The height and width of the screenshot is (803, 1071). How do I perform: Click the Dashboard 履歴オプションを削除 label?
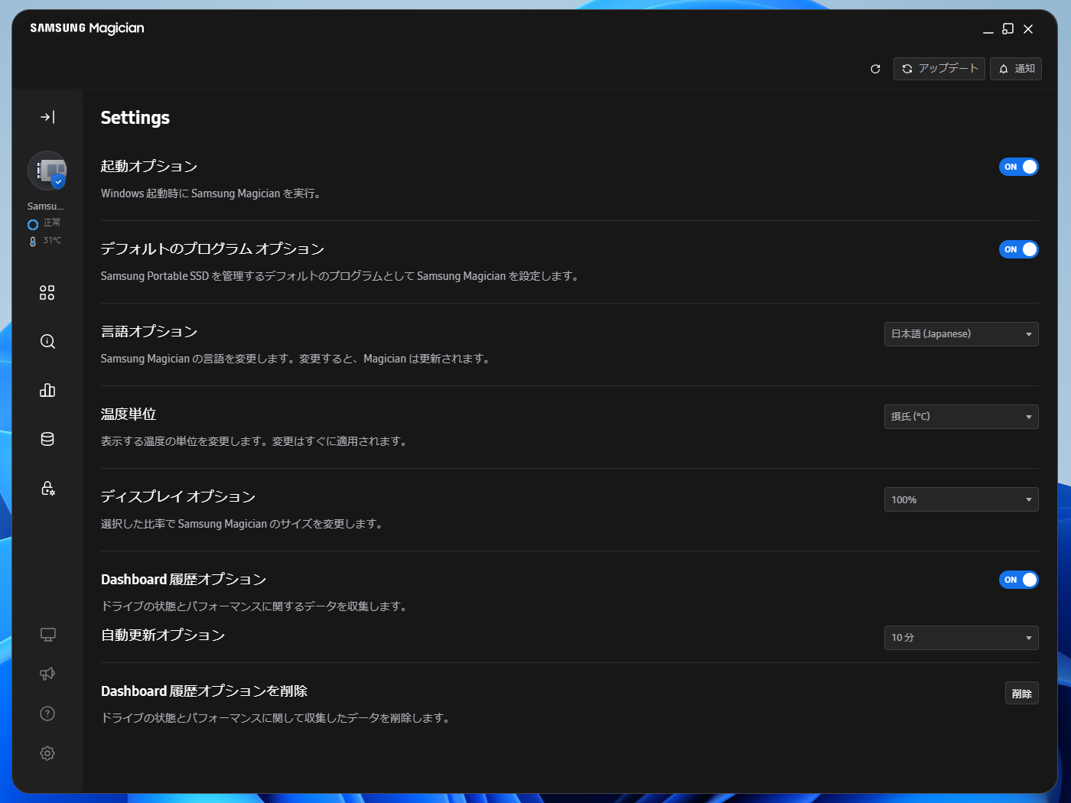click(204, 691)
